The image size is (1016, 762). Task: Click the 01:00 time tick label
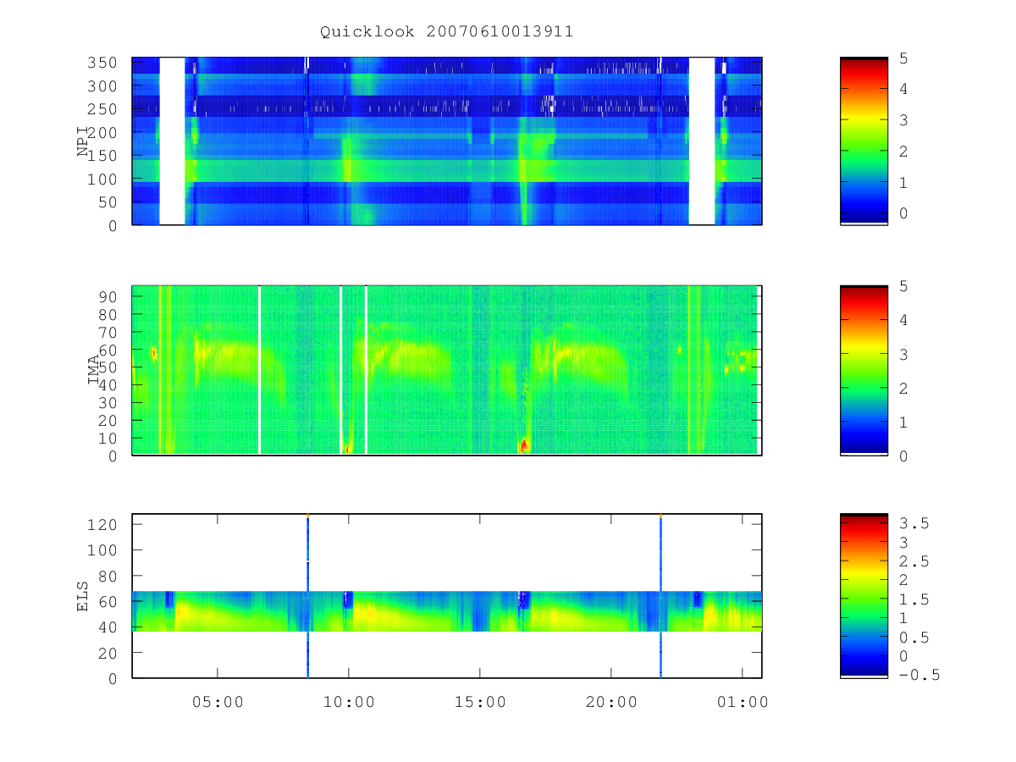coord(743,702)
